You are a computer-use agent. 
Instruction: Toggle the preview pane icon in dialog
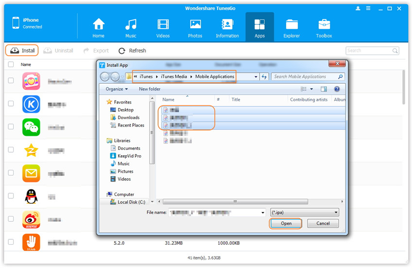[324, 89]
